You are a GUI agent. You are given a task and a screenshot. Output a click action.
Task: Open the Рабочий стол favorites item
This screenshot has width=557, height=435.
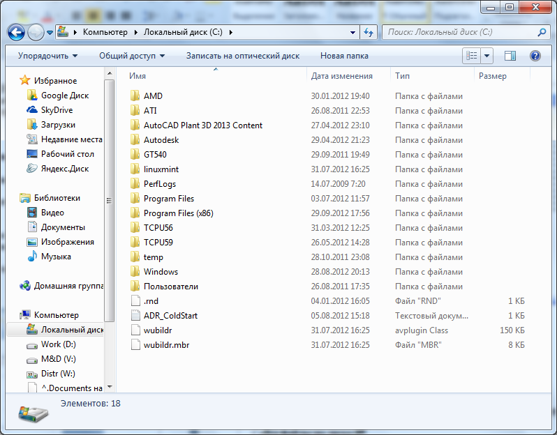(60, 154)
